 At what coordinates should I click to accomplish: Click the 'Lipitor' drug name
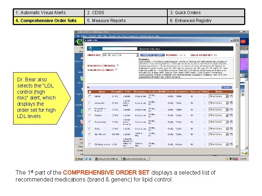click(x=98, y=96)
